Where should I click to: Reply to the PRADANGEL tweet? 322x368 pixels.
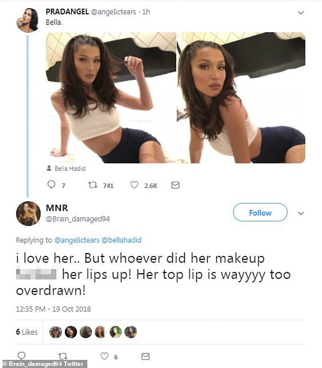pyautogui.click(x=51, y=186)
